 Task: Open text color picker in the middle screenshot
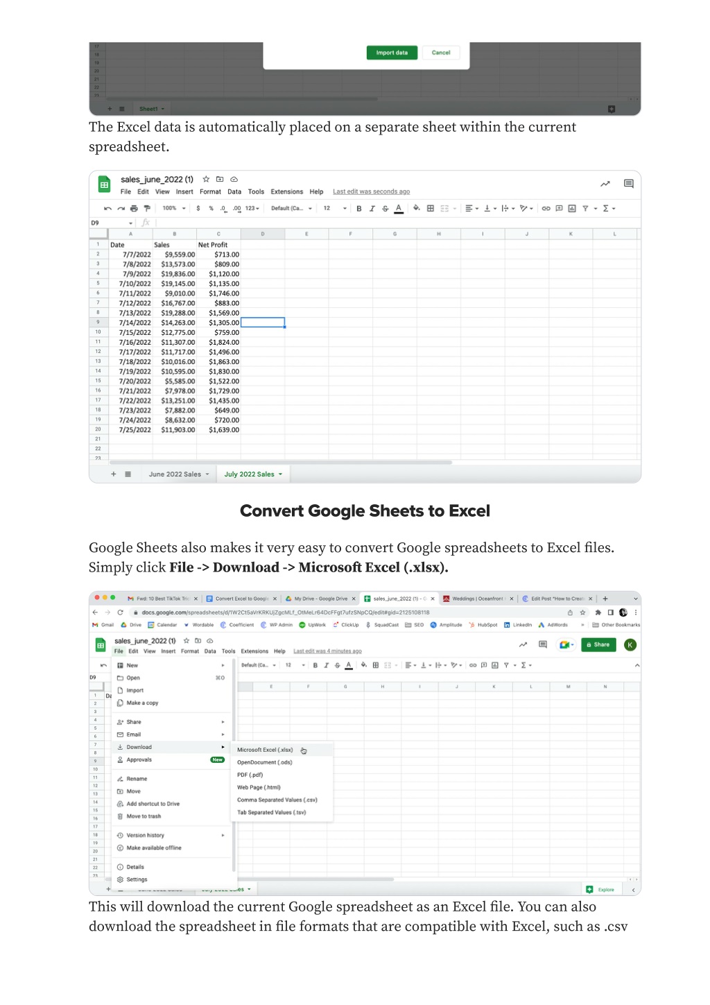(399, 208)
